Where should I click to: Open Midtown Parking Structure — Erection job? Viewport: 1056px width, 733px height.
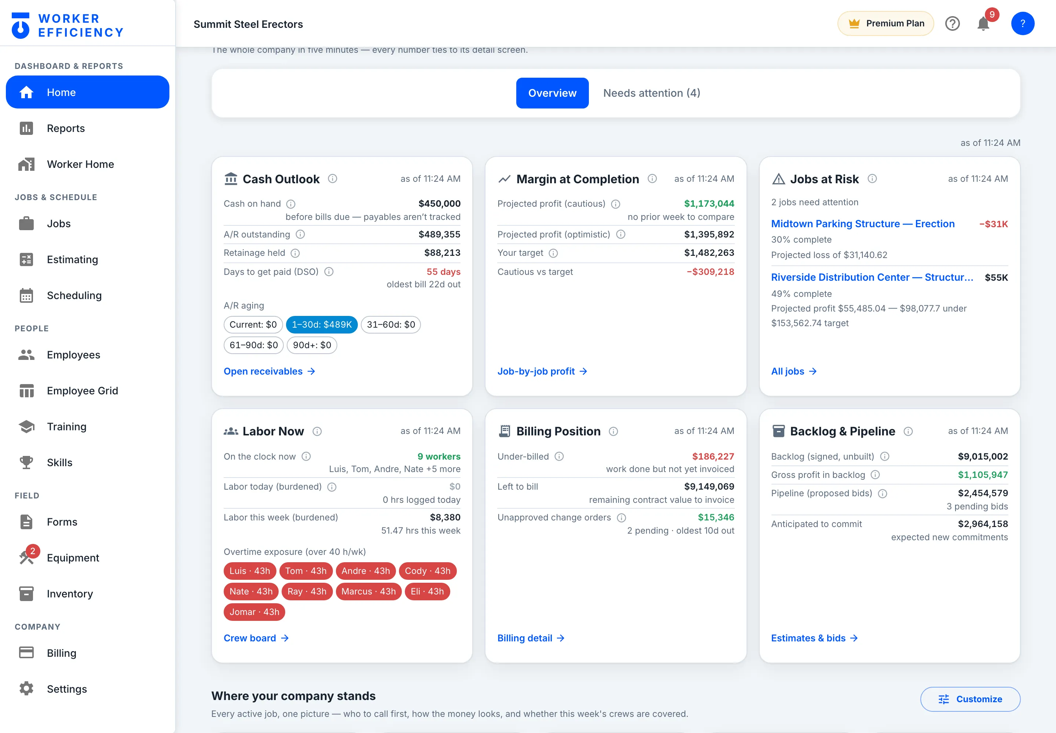[x=862, y=224]
